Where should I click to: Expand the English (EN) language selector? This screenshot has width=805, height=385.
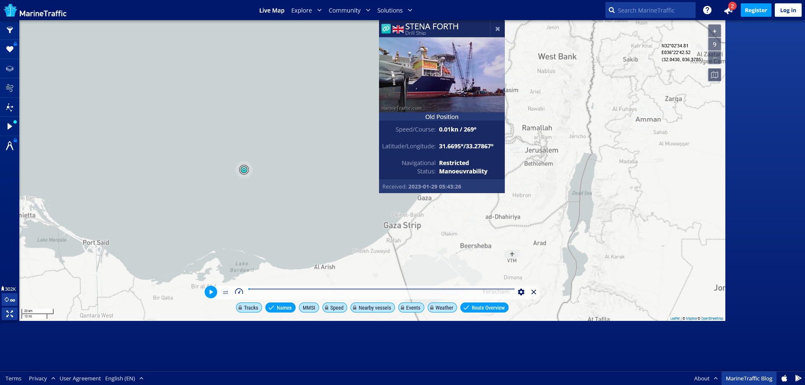point(124,378)
